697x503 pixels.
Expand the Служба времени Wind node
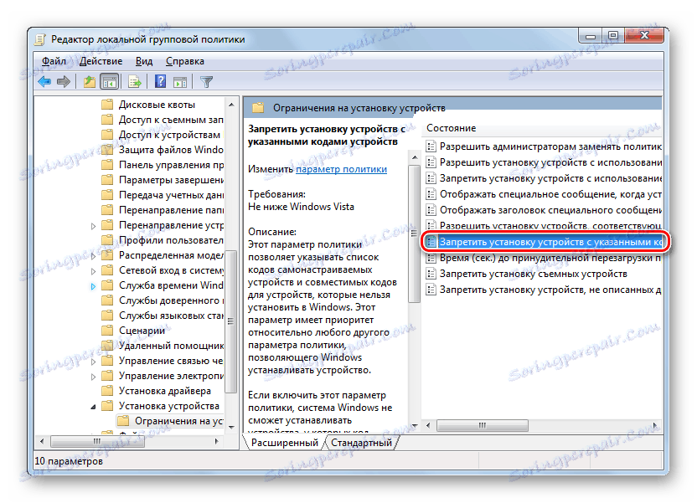(93, 286)
